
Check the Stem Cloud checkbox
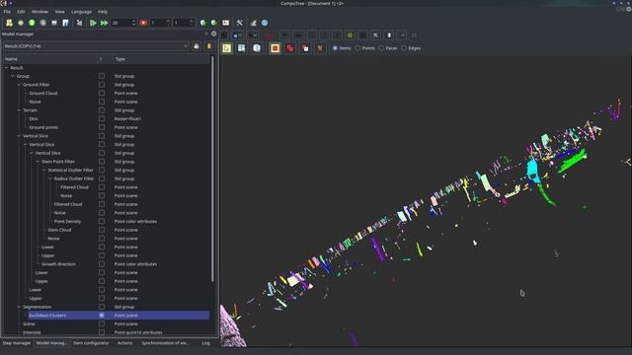[x=102, y=230]
